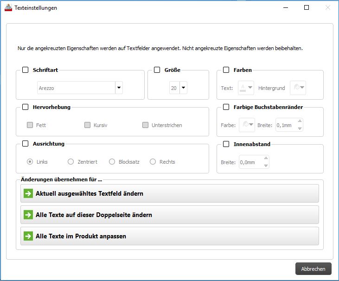
Task: Select Zentriert alignment radio button
Action: (71, 162)
